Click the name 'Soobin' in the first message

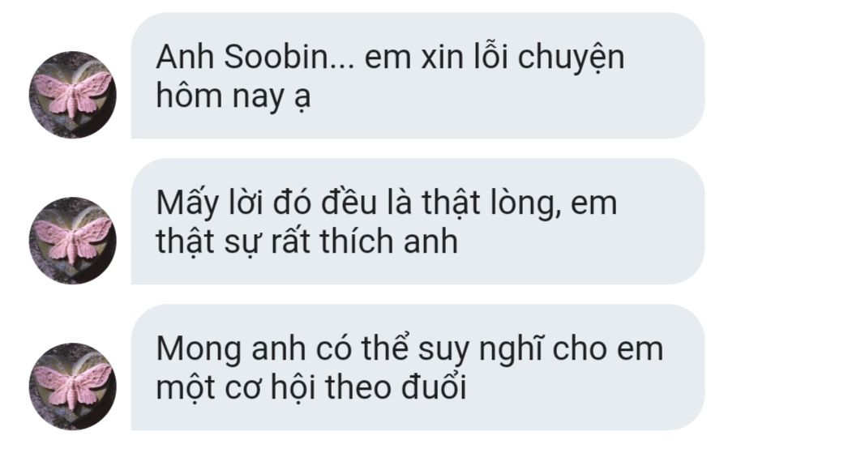tap(276, 57)
